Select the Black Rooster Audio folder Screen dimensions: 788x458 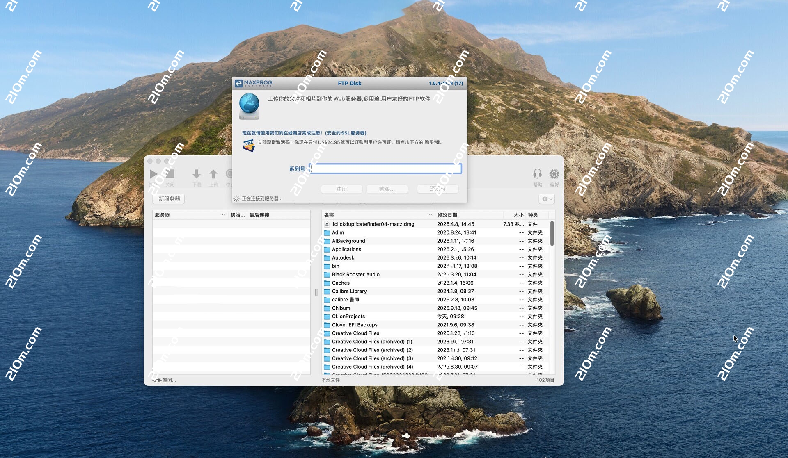pyautogui.click(x=436, y=275)
